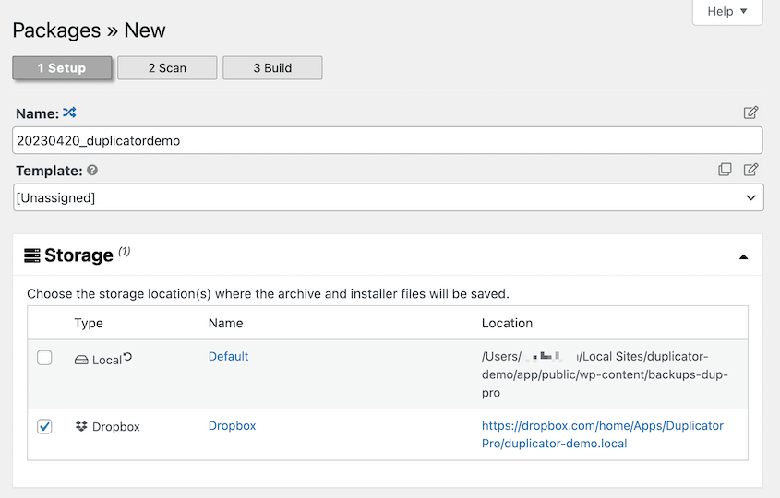Click the refresh icon next to Local
The image size is (780, 498).
coord(127,356)
